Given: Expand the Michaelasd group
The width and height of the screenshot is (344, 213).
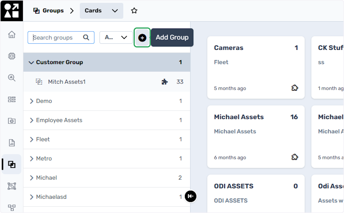Looking at the screenshot, I should coord(32,197).
